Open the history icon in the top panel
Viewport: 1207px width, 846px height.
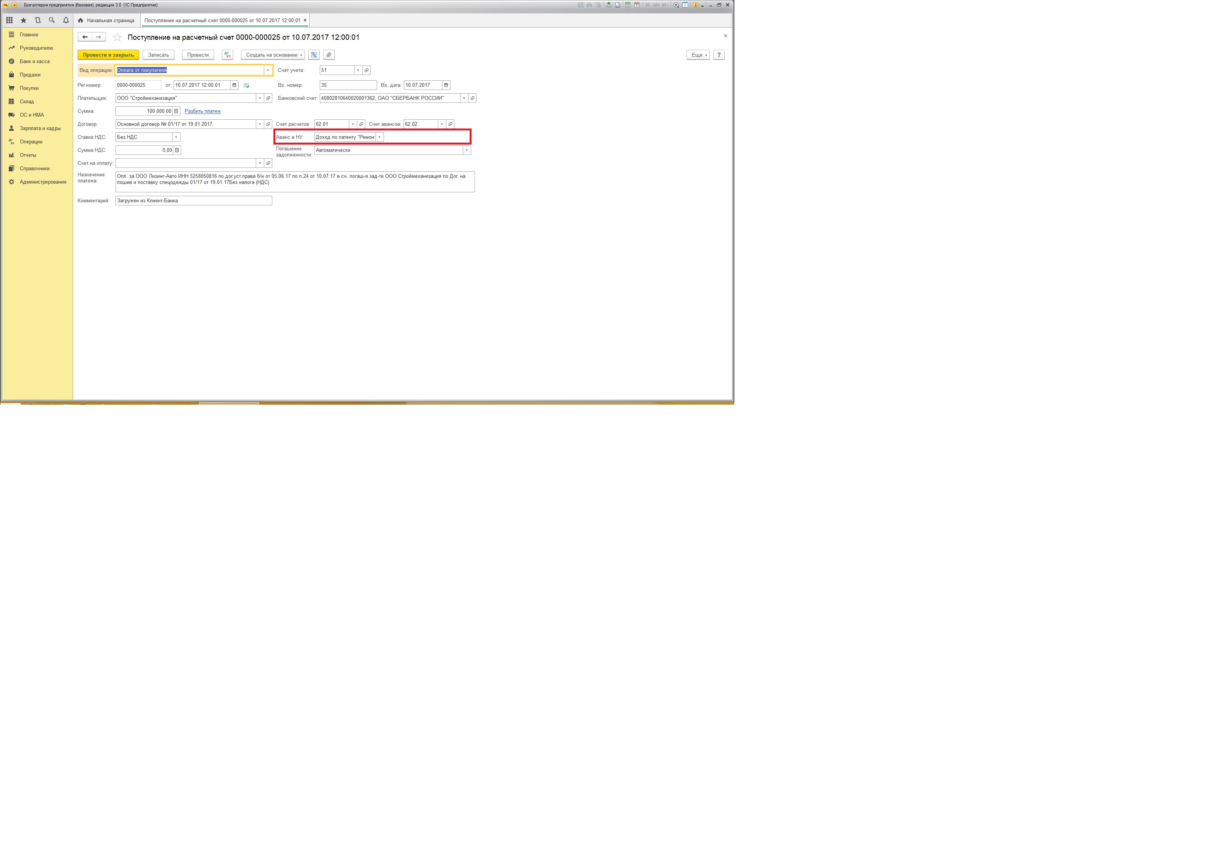coord(37,21)
